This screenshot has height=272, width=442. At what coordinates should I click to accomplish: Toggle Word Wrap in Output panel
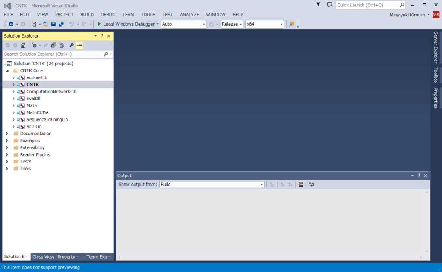311,185
